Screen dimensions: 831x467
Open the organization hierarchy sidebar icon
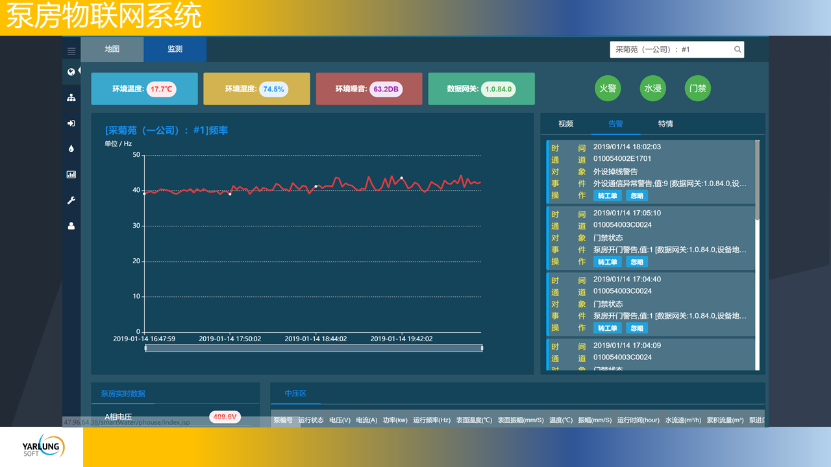(71, 98)
